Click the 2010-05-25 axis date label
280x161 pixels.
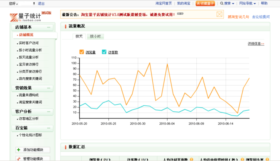(108, 124)
